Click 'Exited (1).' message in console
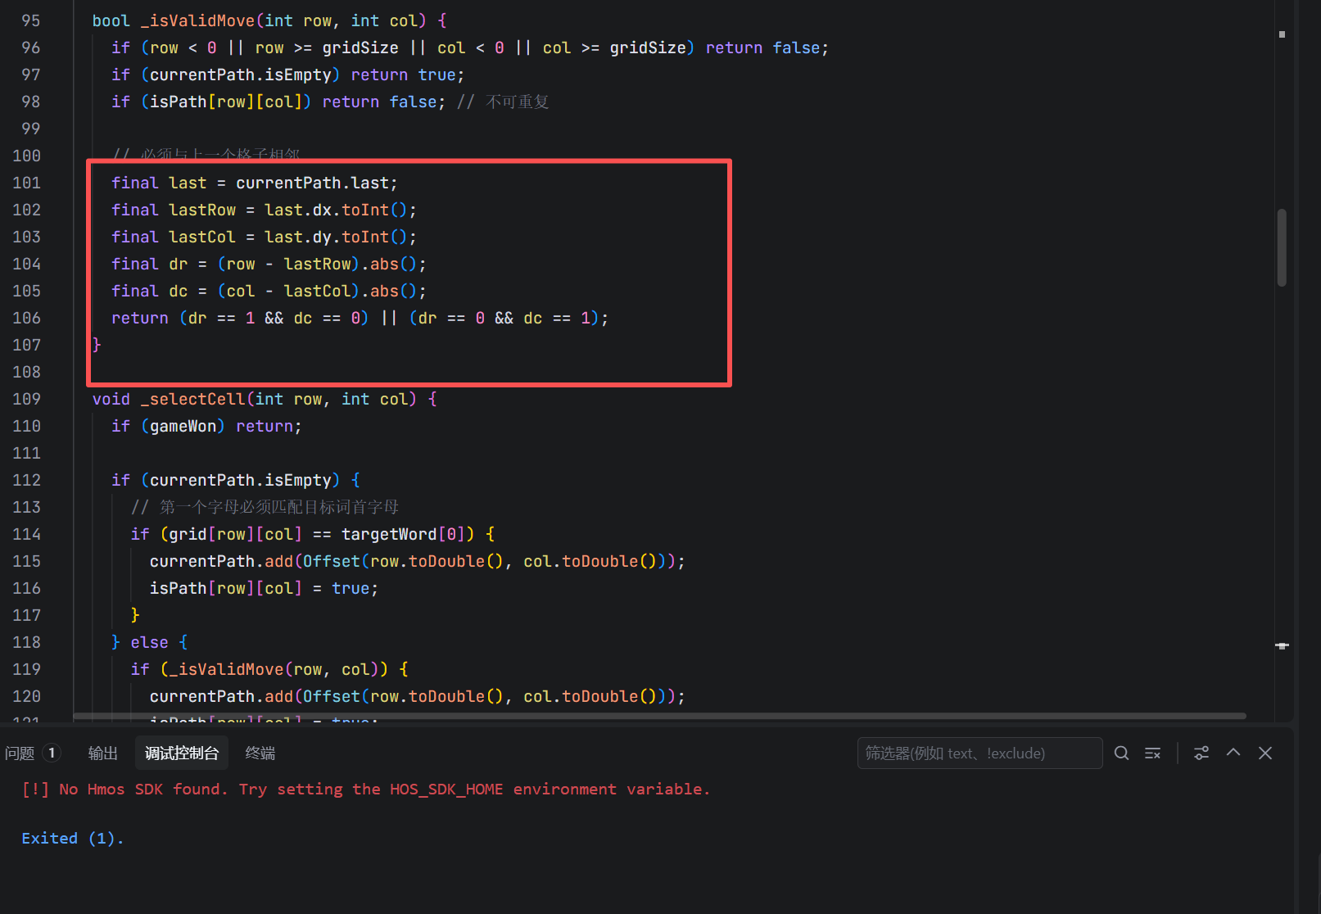1321x914 pixels. [73, 838]
